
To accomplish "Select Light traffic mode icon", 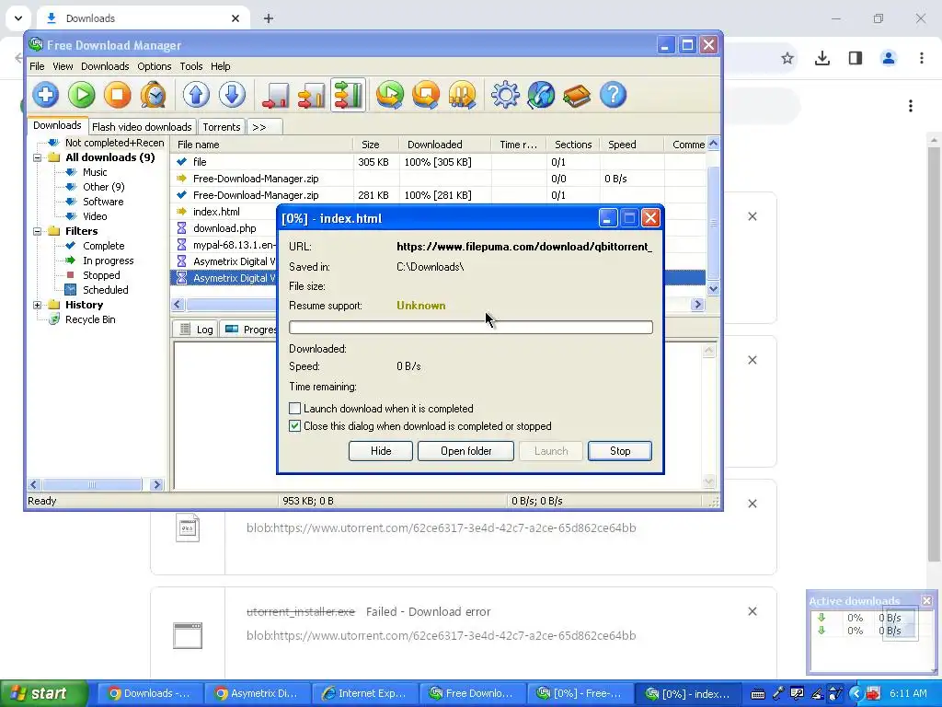I will tap(276, 95).
